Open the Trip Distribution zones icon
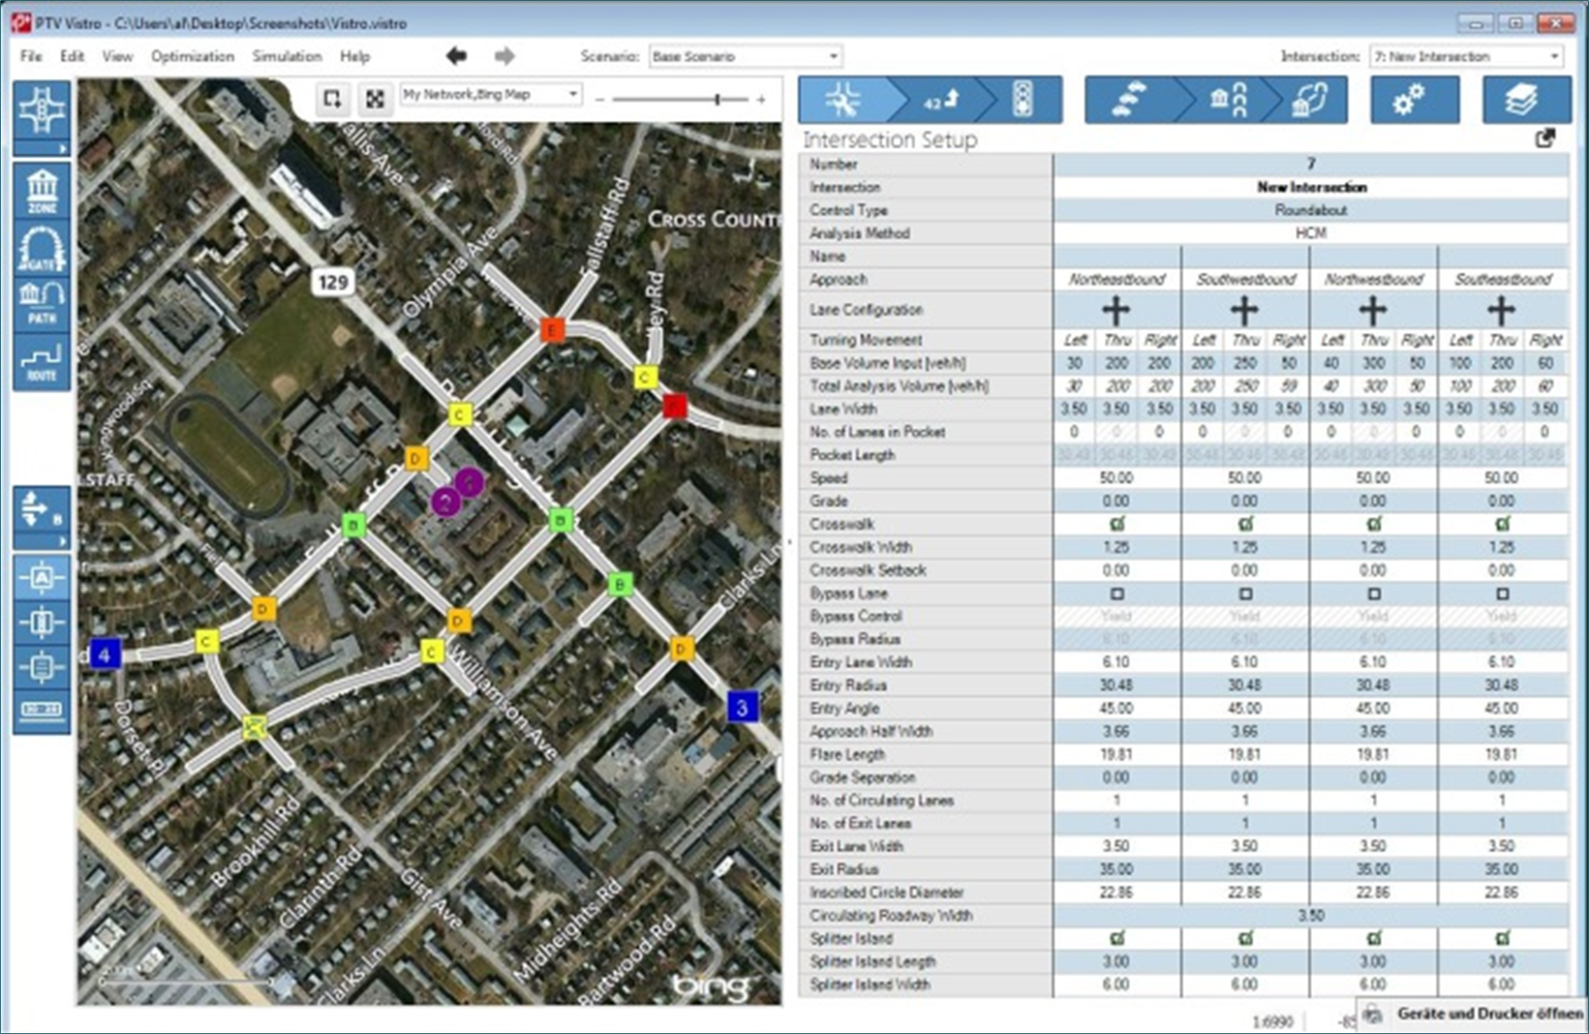 (1227, 100)
